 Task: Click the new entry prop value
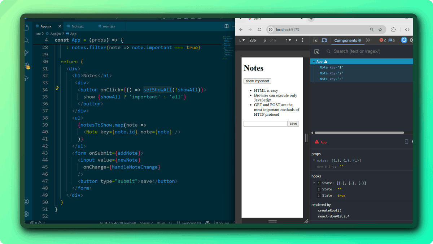click(341, 167)
